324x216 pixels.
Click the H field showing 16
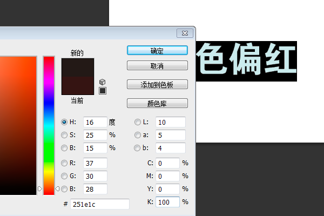(x=95, y=122)
